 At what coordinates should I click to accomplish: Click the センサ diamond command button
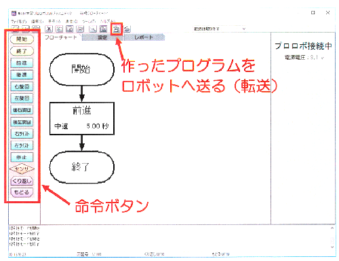(22, 169)
